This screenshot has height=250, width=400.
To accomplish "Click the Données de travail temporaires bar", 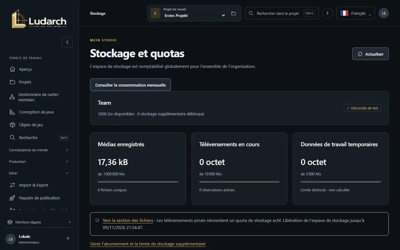I will 341,182.
